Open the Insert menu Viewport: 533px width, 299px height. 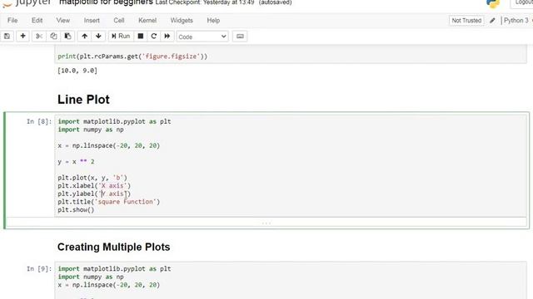coord(92,20)
